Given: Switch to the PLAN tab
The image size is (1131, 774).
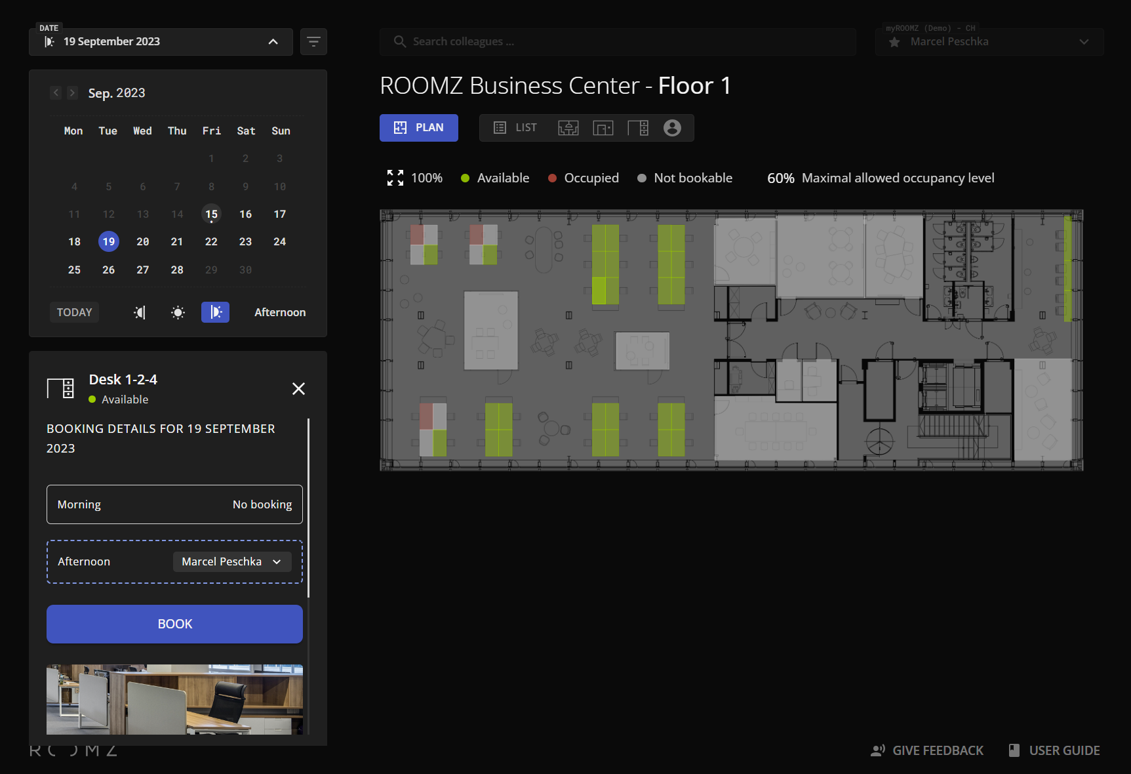Looking at the screenshot, I should click(x=418, y=128).
